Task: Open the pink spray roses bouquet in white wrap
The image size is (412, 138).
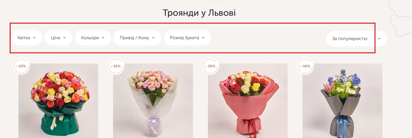Action: (153, 101)
